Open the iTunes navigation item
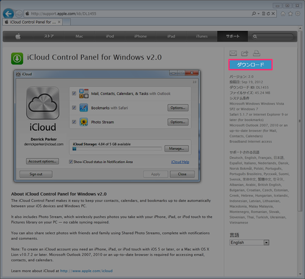Viewport: 305px width, 279px height. (202, 37)
